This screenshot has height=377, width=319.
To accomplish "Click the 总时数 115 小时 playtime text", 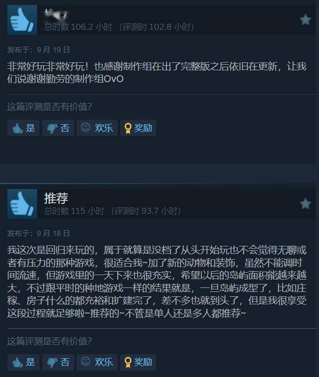I will [74, 211].
